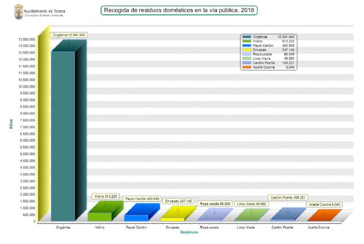Click the Orgánica teal legend swatch
This screenshot has width=364, height=244.
click(x=247, y=37)
